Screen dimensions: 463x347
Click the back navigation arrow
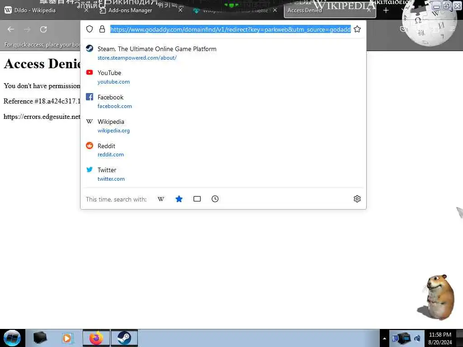pyautogui.click(x=11, y=29)
